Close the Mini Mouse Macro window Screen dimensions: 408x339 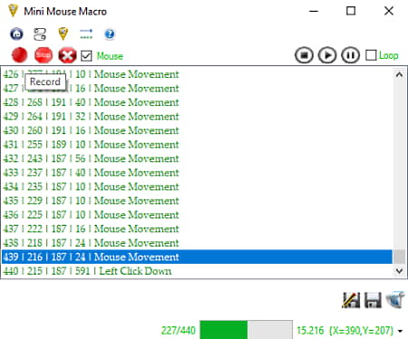coord(389,11)
